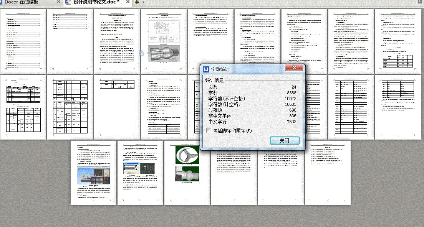Viewport: 424px width, 227px height.
Task: Open the page with CNC simulator screenshot
Action: point(94,173)
